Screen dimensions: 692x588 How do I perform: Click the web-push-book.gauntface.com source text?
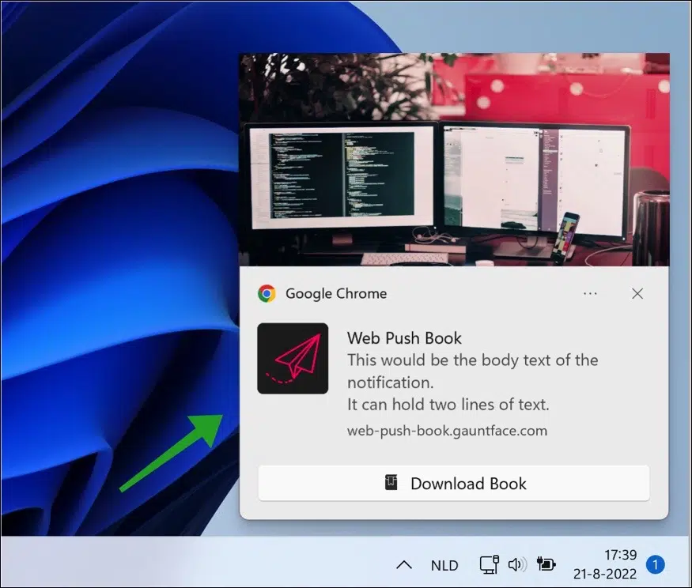tap(447, 431)
